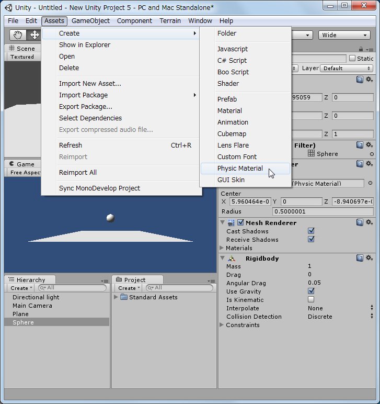The image size is (380, 404).
Task: Click the Inspector lock icon
Action: click(x=361, y=49)
